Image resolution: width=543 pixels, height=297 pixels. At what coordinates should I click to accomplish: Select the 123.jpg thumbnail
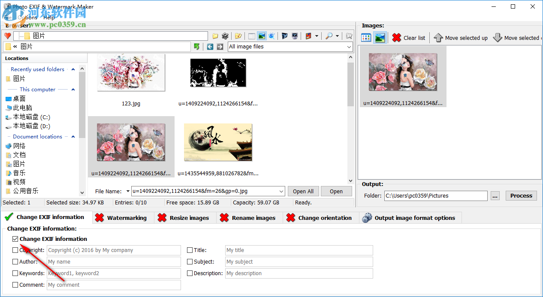click(131, 73)
